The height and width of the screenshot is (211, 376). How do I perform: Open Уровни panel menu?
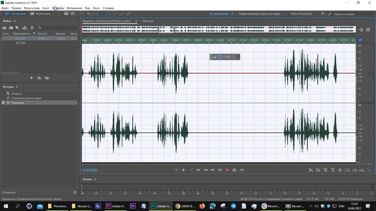tap(95, 179)
